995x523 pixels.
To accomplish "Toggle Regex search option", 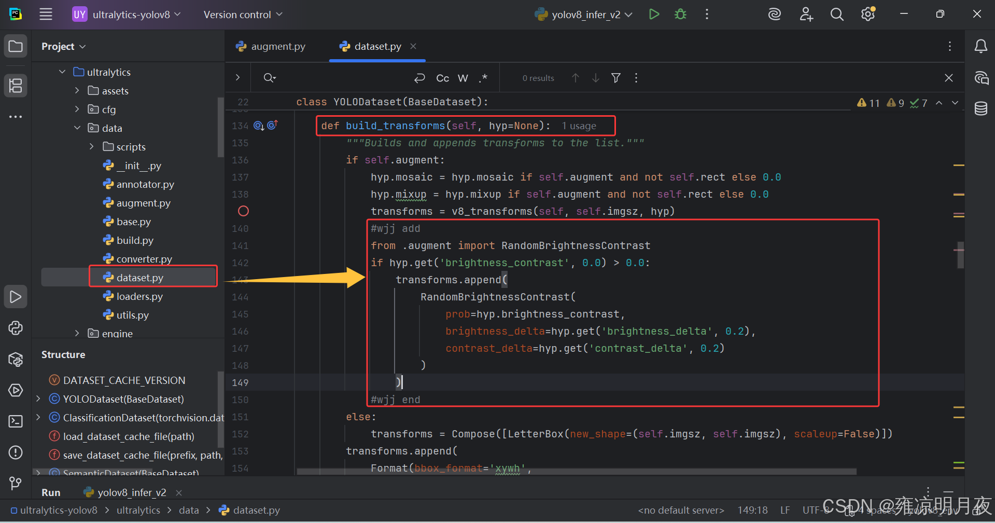I will (483, 78).
